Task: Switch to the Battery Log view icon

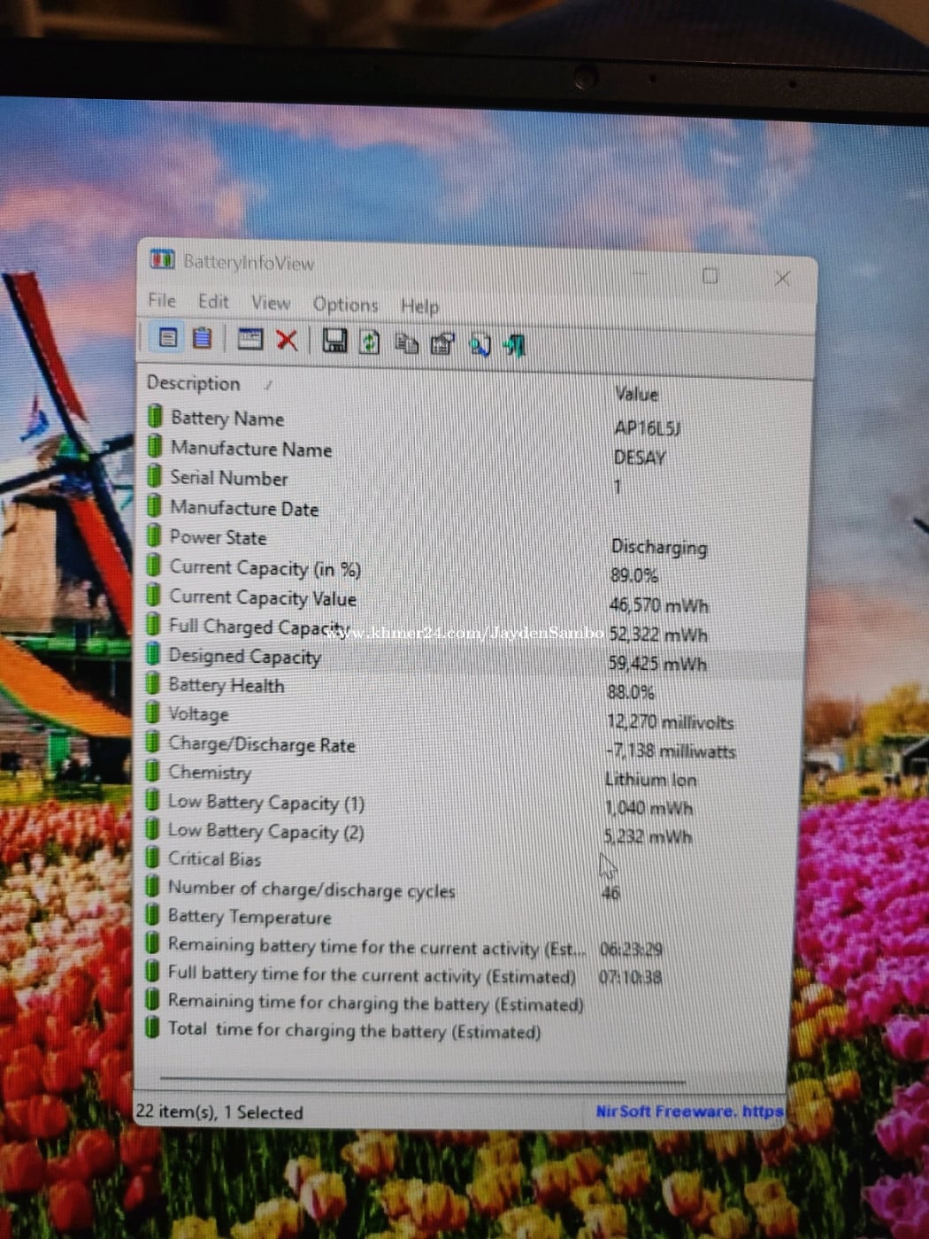Action: click(203, 338)
